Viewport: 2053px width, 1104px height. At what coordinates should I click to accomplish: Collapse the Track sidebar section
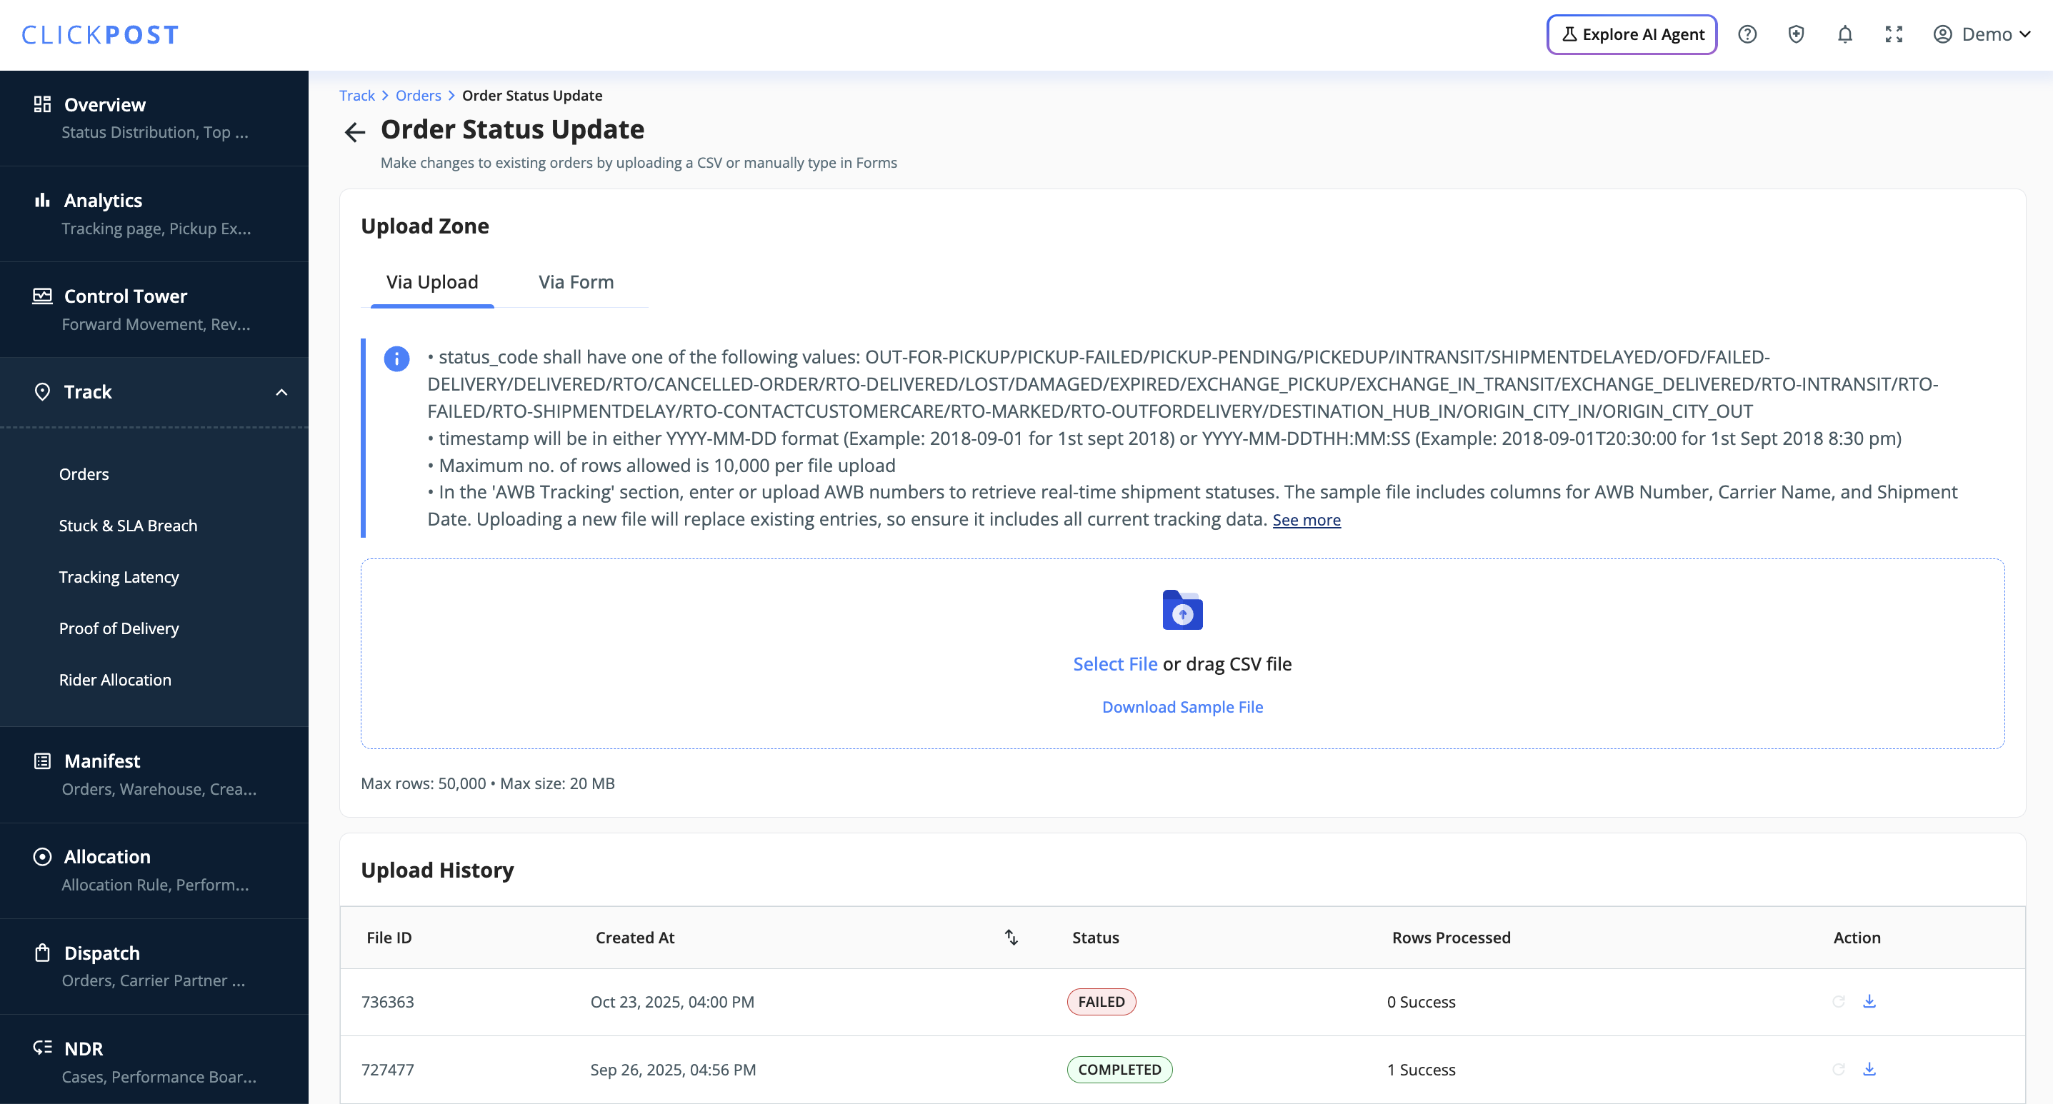[281, 392]
